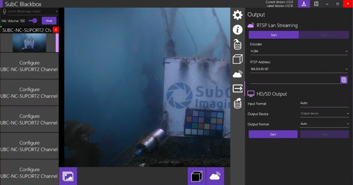The width and height of the screenshot is (353, 185).
Task: Open the settings gear panel
Action: pyautogui.click(x=238, y=15)
